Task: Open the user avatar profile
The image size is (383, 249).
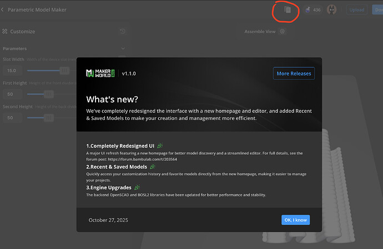Action: [331, 10]
